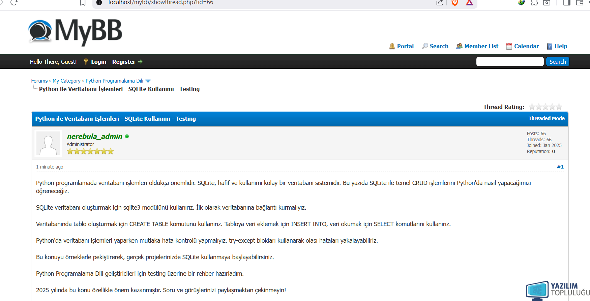Open the browser extensions puzzle icon
Screen dimensions: 590x301
tap(534, 3)
